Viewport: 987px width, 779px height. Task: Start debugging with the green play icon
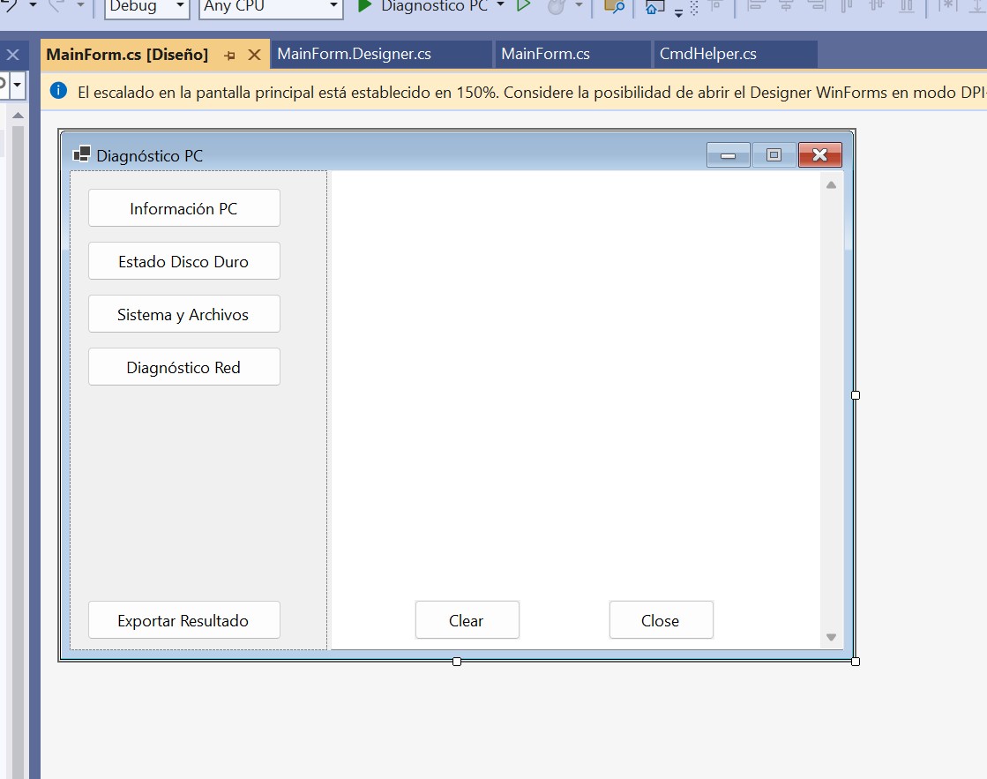coord(364,6)
